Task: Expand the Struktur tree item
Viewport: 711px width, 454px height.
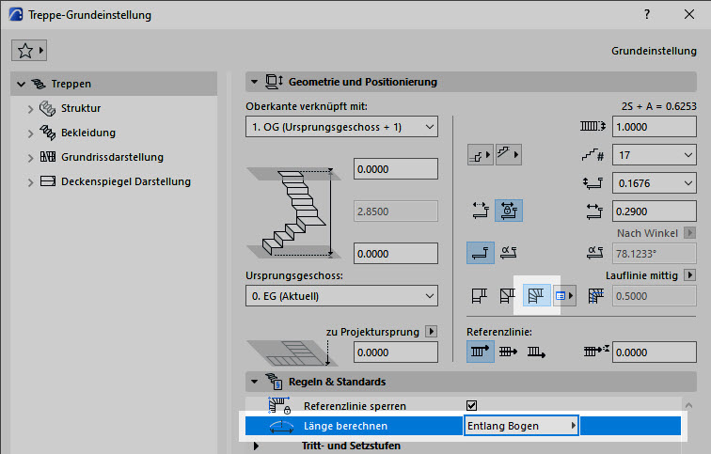Action: (30, 109)
